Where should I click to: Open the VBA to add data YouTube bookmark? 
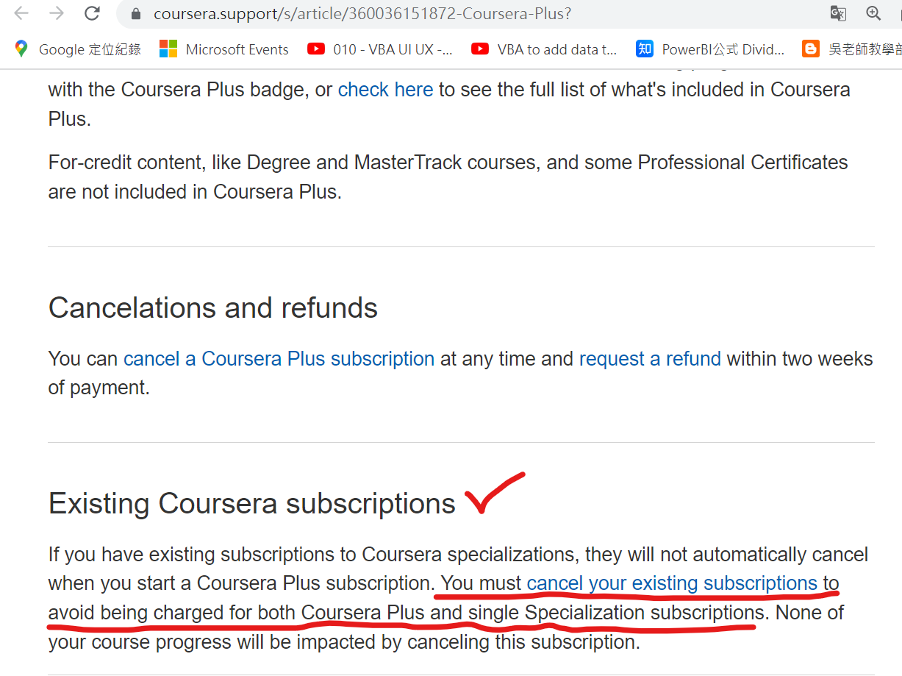(x=545, y=49)
